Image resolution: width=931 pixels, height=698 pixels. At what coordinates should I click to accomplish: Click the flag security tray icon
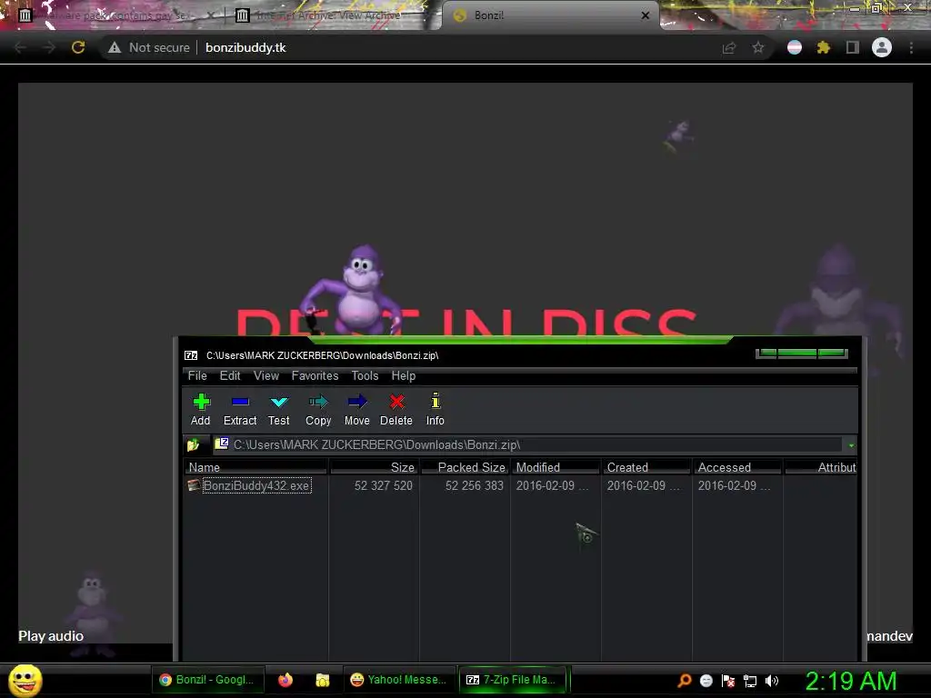(728, 681)
